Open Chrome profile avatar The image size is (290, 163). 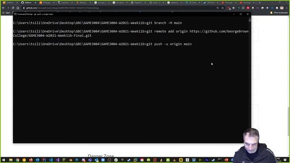282,8
